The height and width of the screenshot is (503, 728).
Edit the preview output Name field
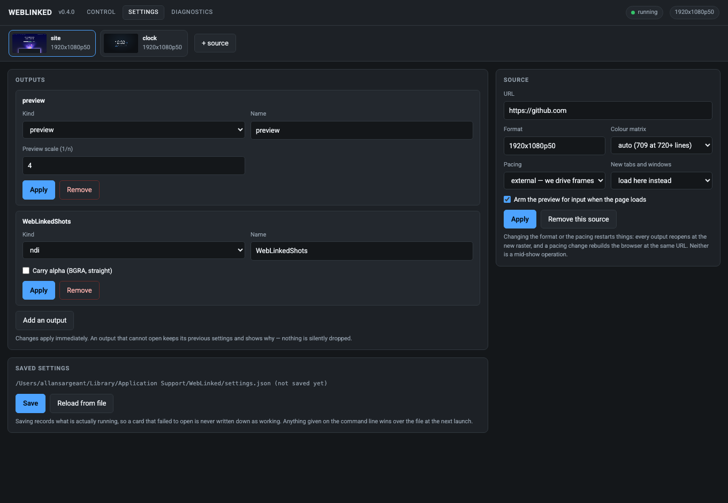(x=362, y=130)
